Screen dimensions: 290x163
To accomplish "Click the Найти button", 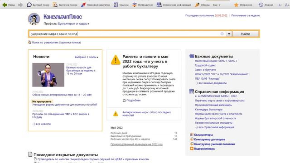I will (x=246, y=34).
